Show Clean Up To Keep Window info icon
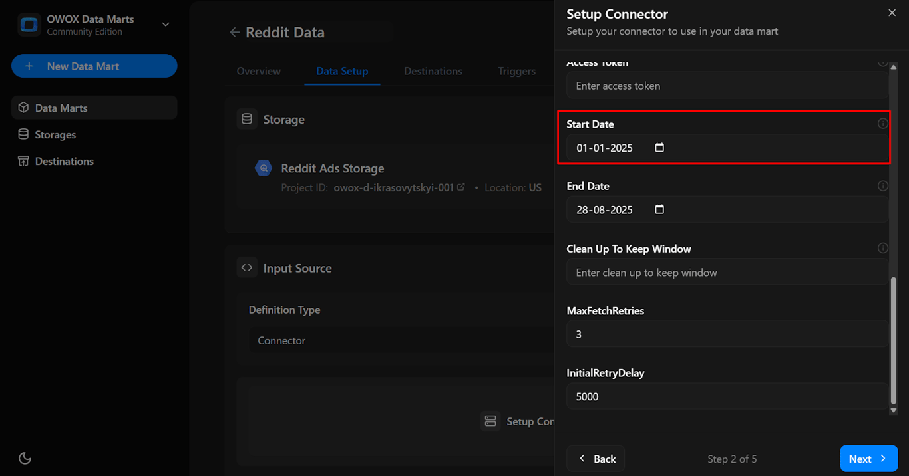This screenshot has height=476, width=909. (x=882, y=248)
